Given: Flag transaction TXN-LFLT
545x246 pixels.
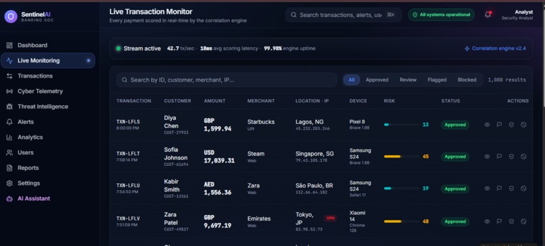Looking at the screenshot, I should (499, 156).
